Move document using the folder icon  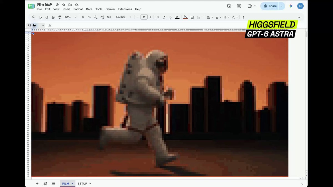tap(70, 5)
